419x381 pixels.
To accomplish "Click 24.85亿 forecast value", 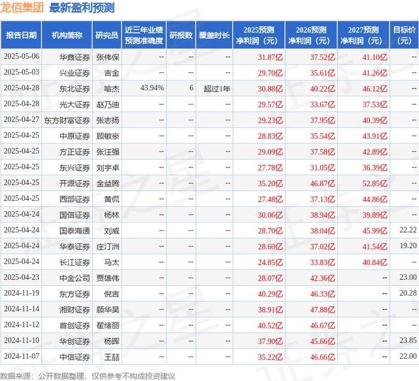I will point(270,262).
